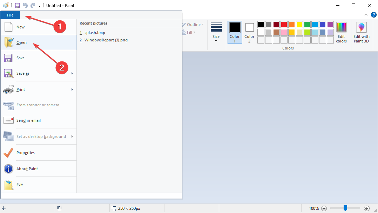The width and height of the screenshot is (378, 213).
Task: Click the Recent pictures header
Action: (94, 23)
